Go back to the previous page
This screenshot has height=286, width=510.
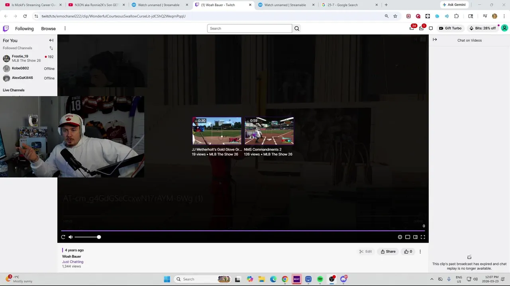[x=6, y=16]
